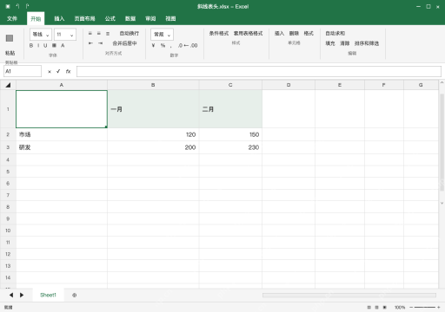445x312 pixels.
Task: Open 条件格式 conditional formatting
Action: tap(219, 34)
